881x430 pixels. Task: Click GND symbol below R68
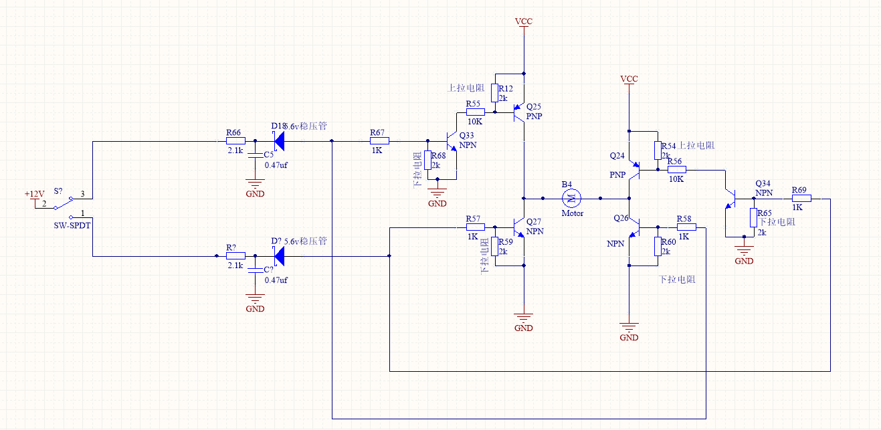click(437, 197)
